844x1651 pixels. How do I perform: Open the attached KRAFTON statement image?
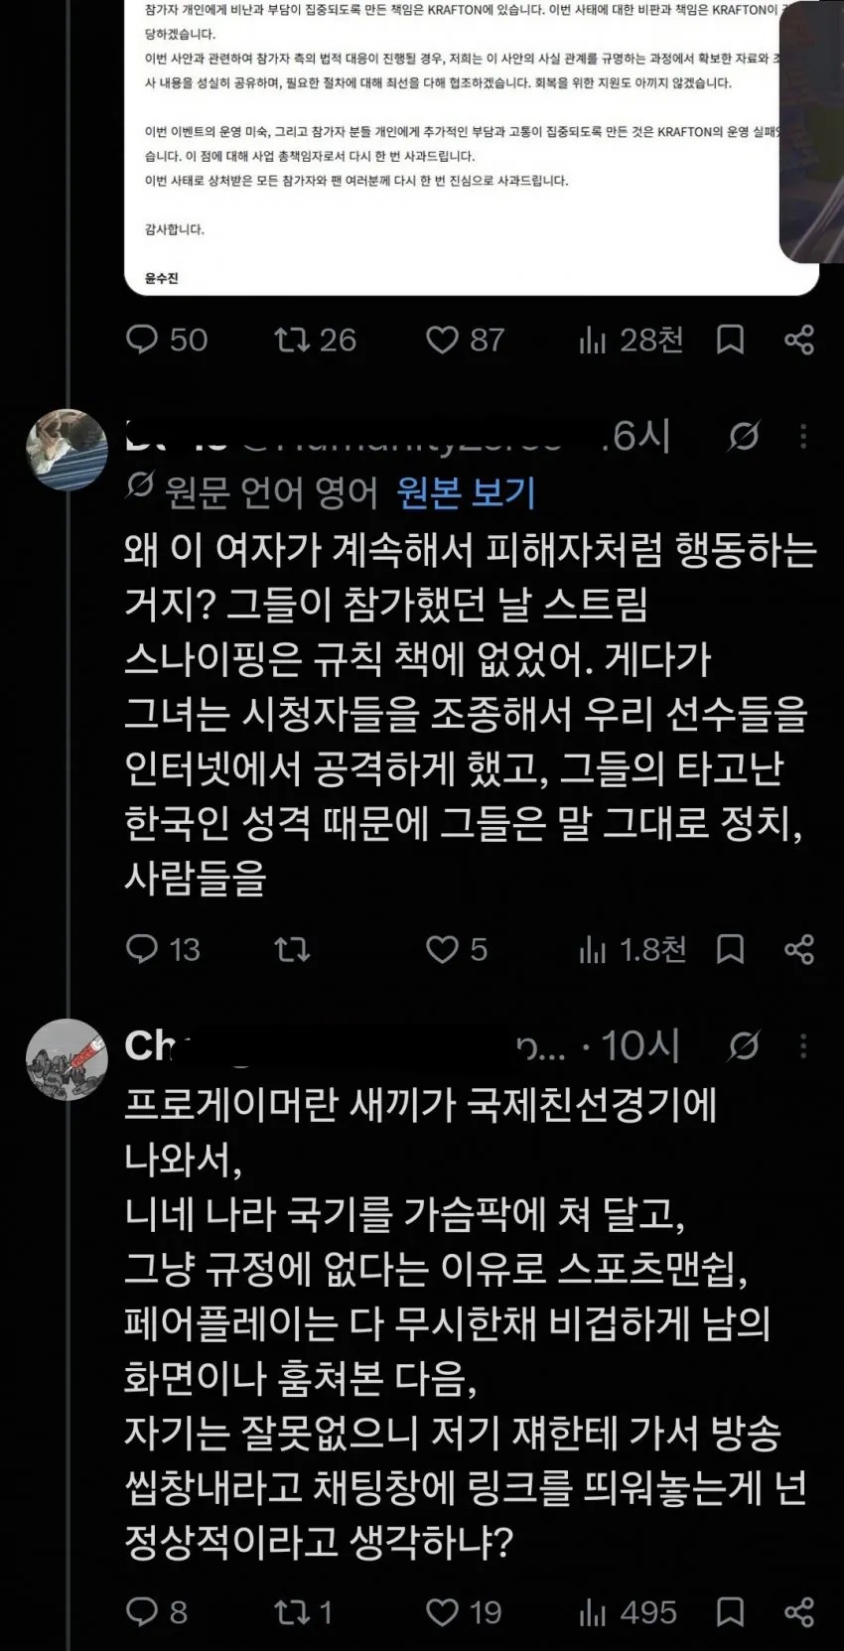pos(471,147)
